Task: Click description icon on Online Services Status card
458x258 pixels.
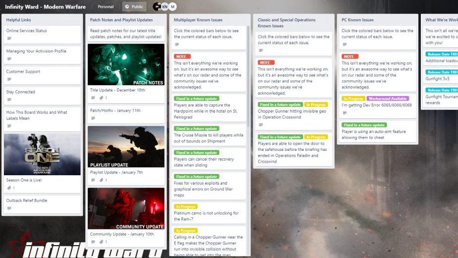Action: [9, 38]
